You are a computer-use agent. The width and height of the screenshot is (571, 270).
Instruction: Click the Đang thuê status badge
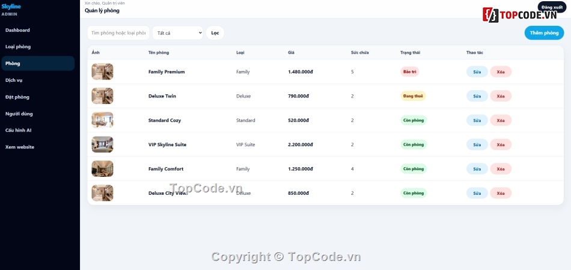click(x=413, y=96)
